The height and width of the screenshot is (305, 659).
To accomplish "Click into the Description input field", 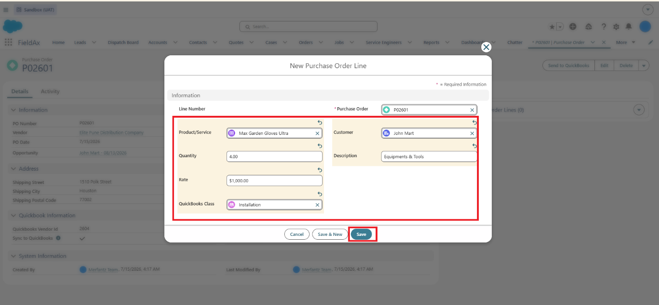I will pyautogui.click(x=429, y=157).
